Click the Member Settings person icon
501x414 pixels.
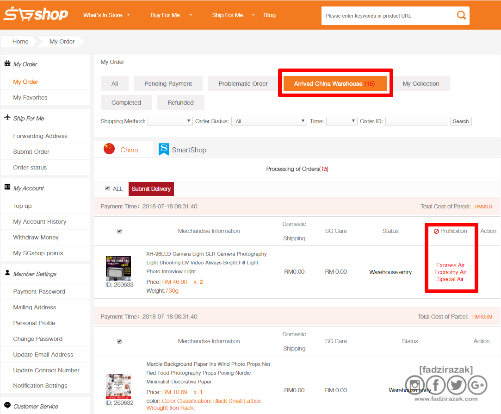7,273
